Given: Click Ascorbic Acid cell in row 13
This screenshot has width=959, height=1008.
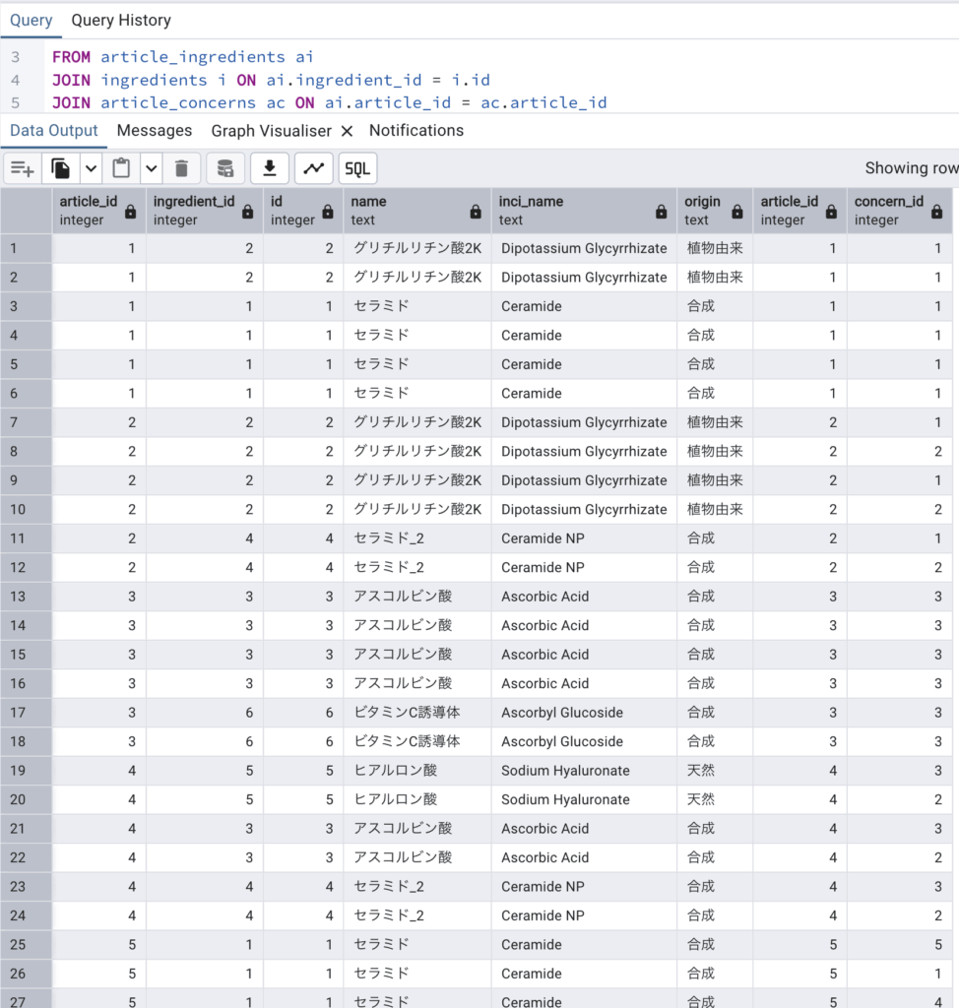Looking at the screenshot, I should pyautogui.click(x=584, y=597).
